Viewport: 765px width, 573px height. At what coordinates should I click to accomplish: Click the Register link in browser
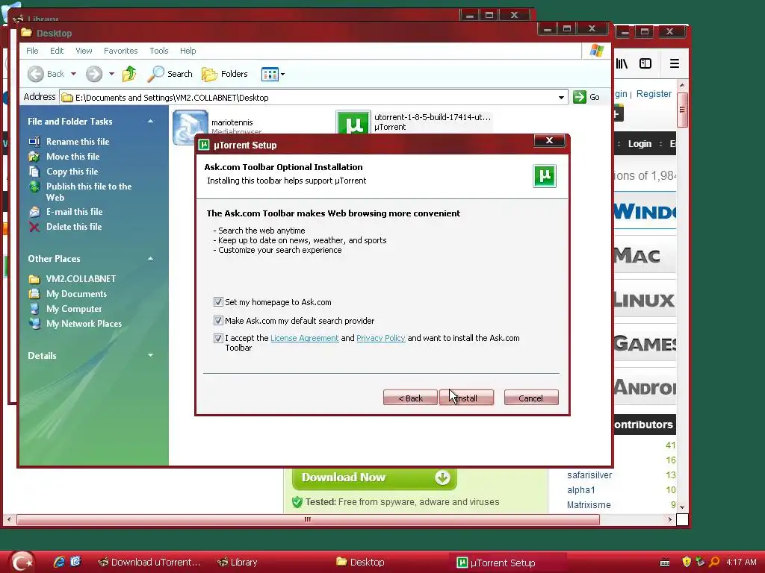(x=654, y=93)
